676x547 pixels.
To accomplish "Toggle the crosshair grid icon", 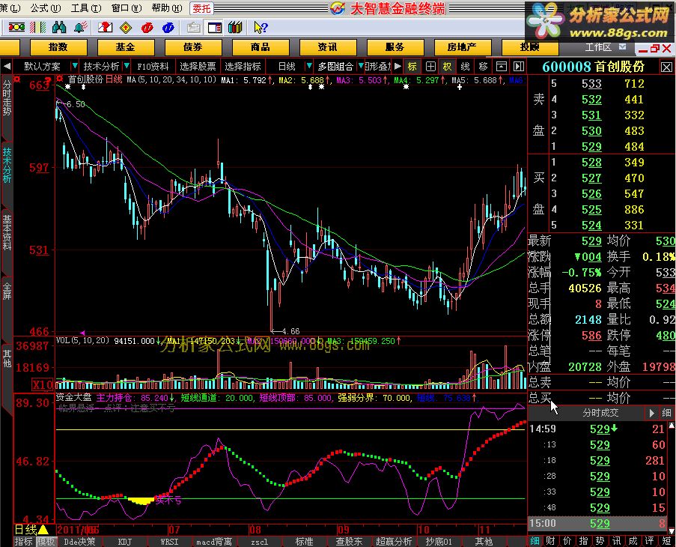I will click(430, 67).
